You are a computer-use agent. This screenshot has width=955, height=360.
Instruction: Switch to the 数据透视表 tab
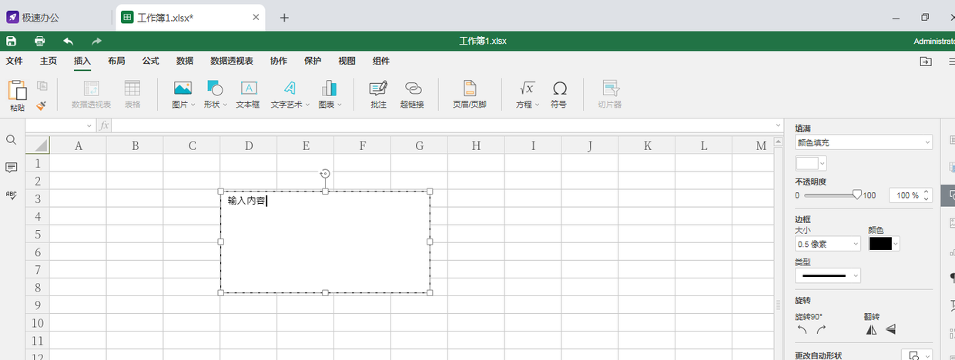tap(232, 61)
